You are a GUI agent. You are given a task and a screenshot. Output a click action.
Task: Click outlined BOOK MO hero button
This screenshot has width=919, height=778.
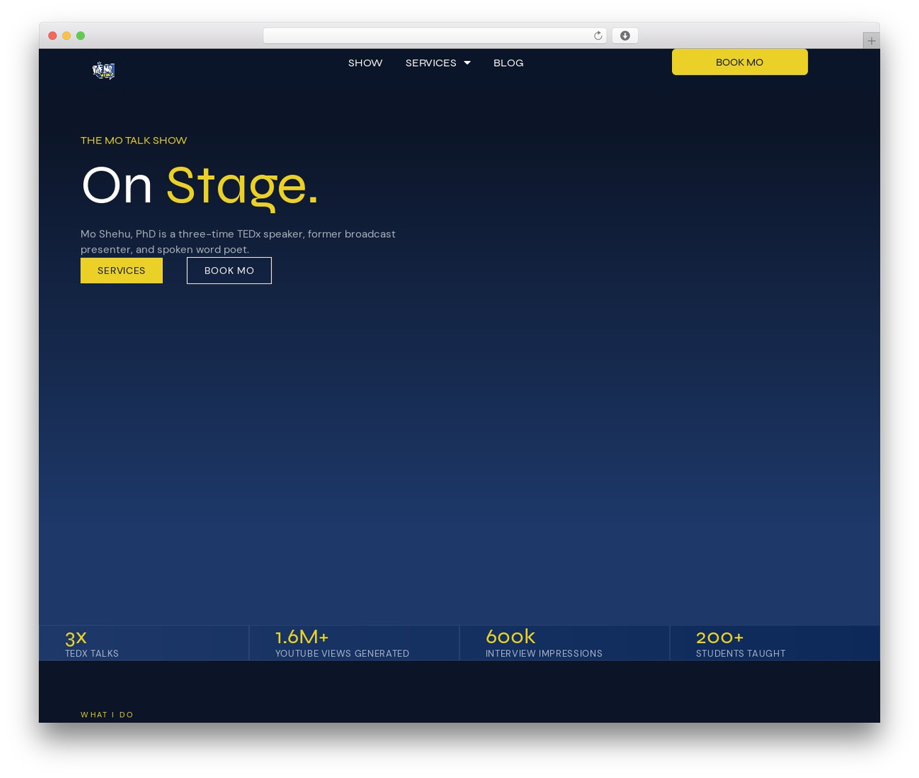pos(229,271)
